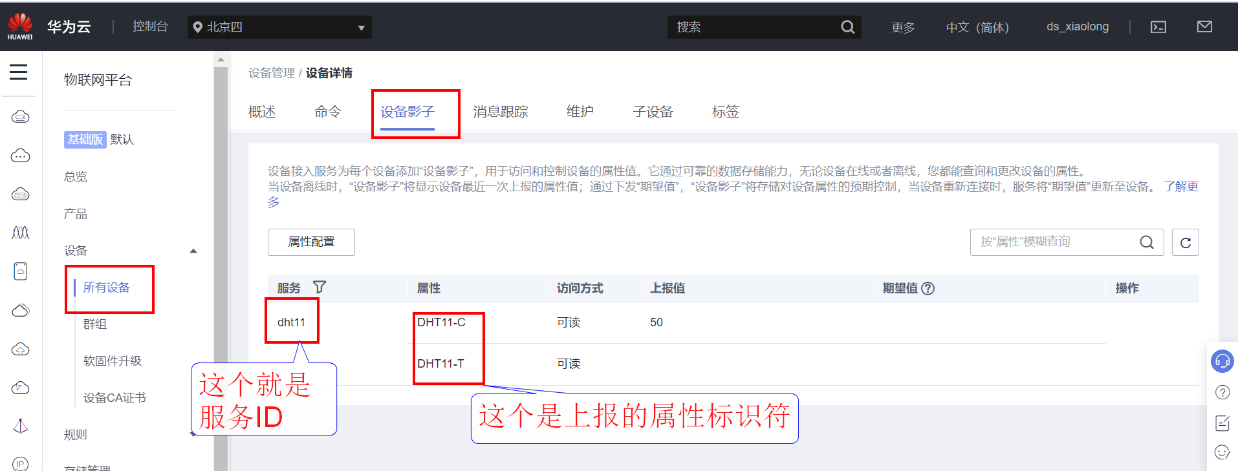
Task: Click the 设备管理 breadcrumb link
Action: pos(272,73)
